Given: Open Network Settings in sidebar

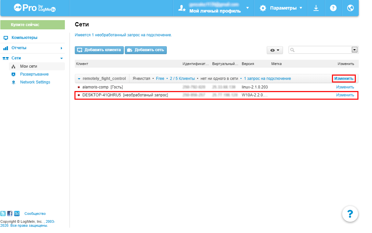Looking at the screenshot, I should (x=35, y=82).
